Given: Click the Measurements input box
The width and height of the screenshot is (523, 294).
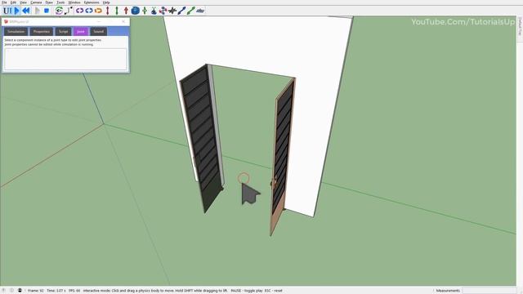Looking at the screenshot, I should pos(489,291).
